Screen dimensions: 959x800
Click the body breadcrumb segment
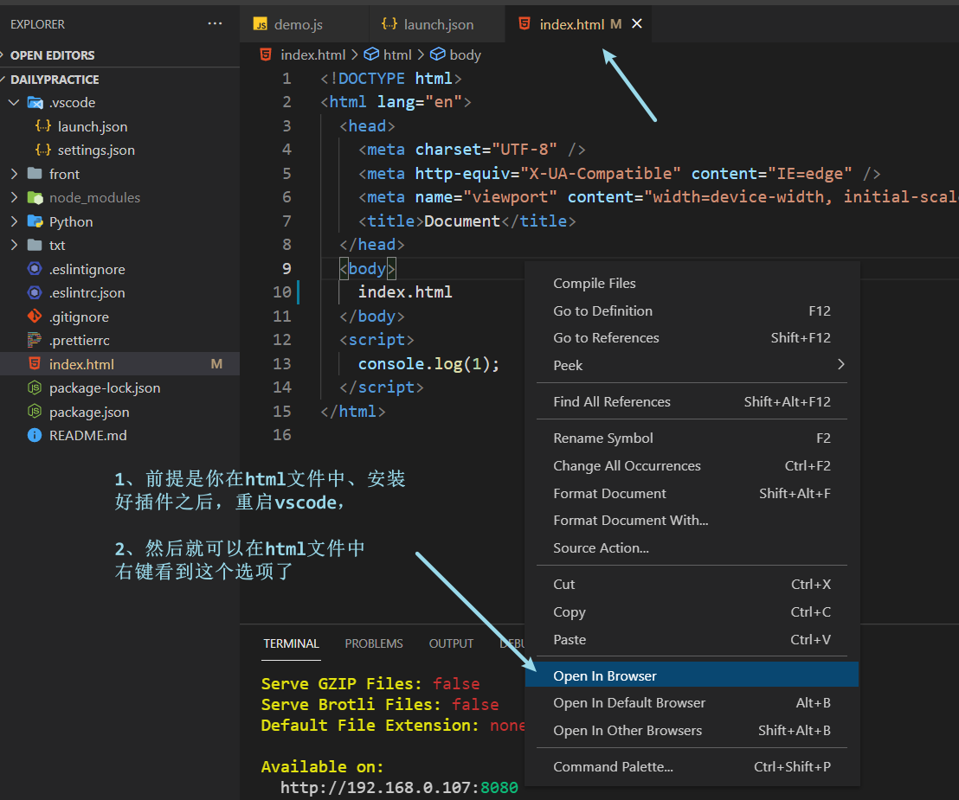click(x=466, y=55)
